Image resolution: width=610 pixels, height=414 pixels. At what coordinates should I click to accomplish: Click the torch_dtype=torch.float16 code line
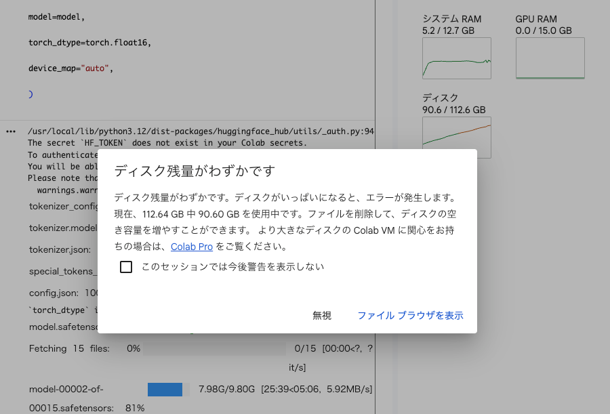(89, 43)
